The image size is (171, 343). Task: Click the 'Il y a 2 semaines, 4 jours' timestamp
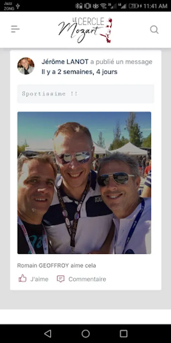coord(79,72)
